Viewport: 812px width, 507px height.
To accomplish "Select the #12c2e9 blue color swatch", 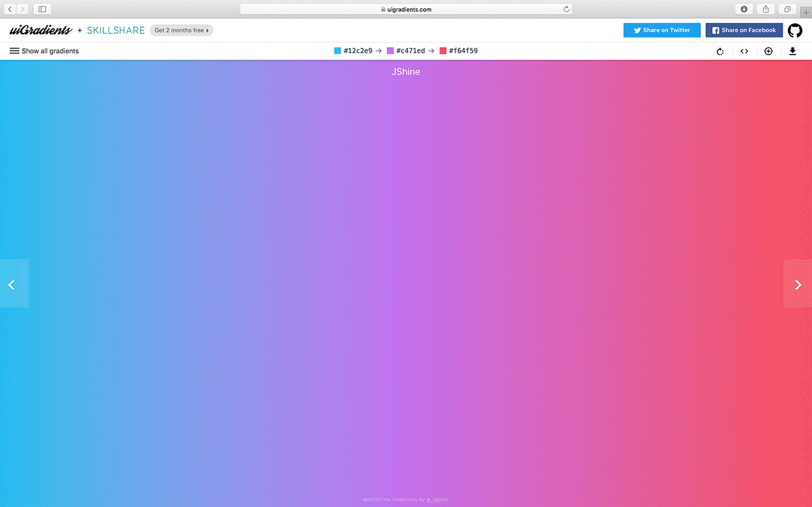I will click(x=337, y=51).
